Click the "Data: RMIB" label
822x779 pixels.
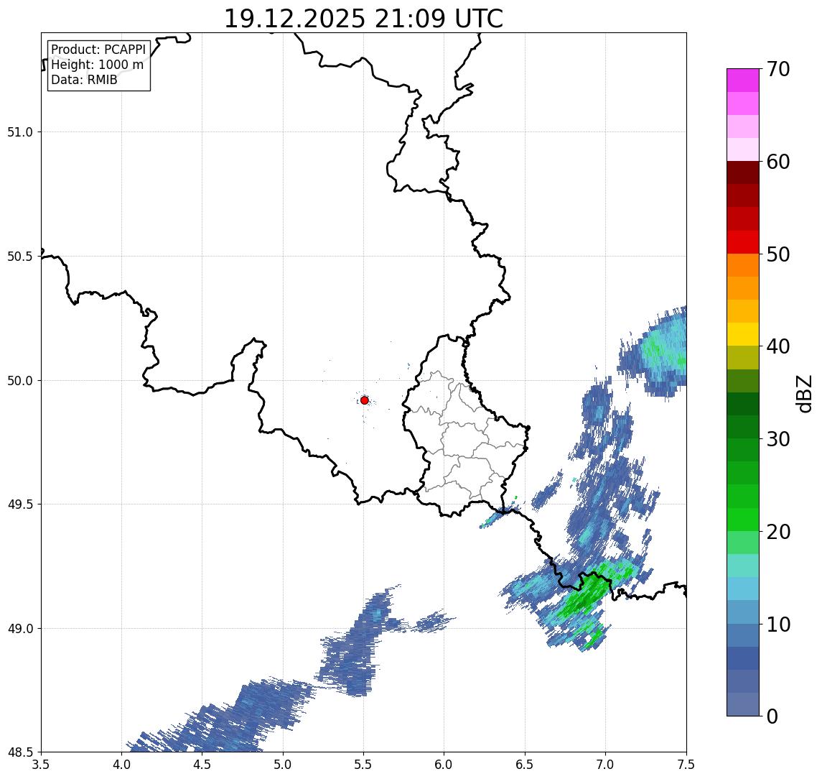point(84,80)
